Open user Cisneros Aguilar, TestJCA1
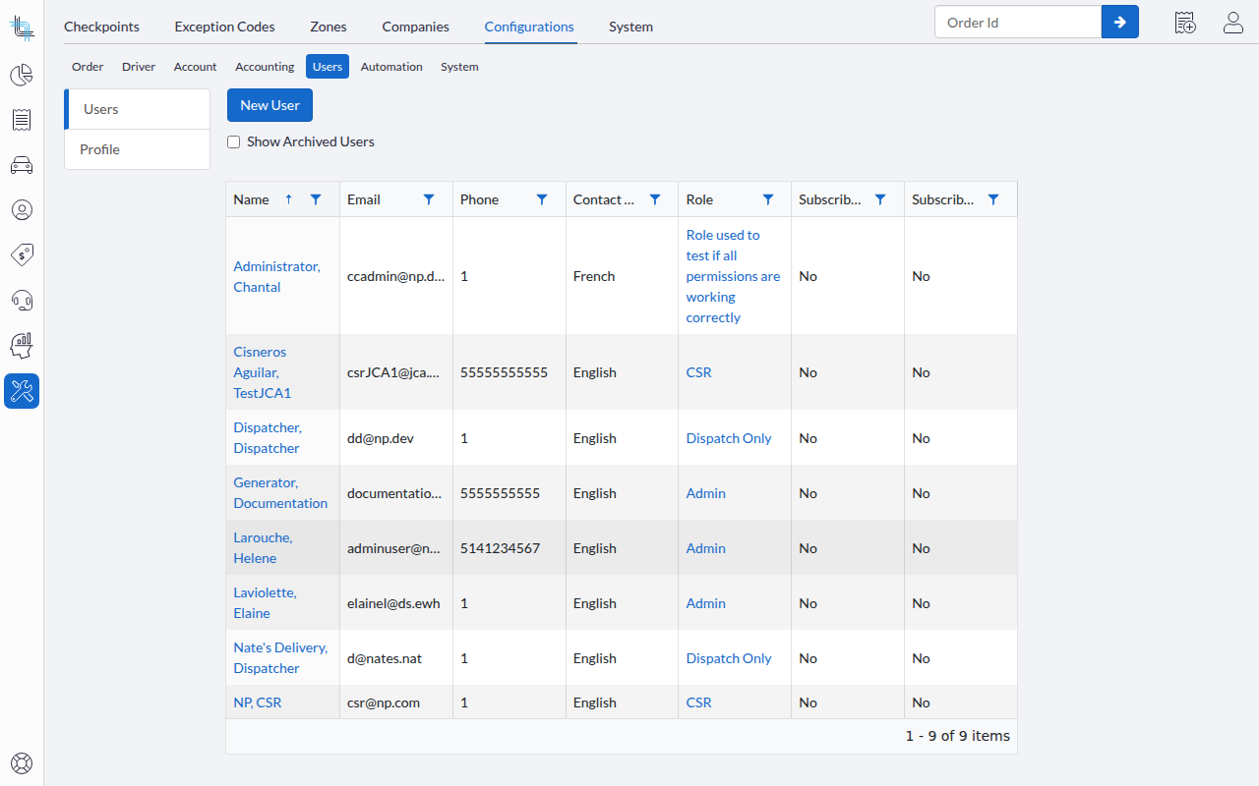 coord(263,372)
